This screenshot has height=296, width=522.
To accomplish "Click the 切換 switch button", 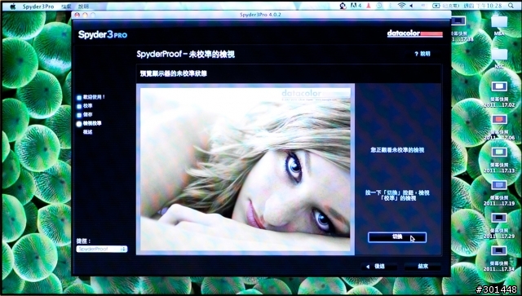I will point(397,237).
